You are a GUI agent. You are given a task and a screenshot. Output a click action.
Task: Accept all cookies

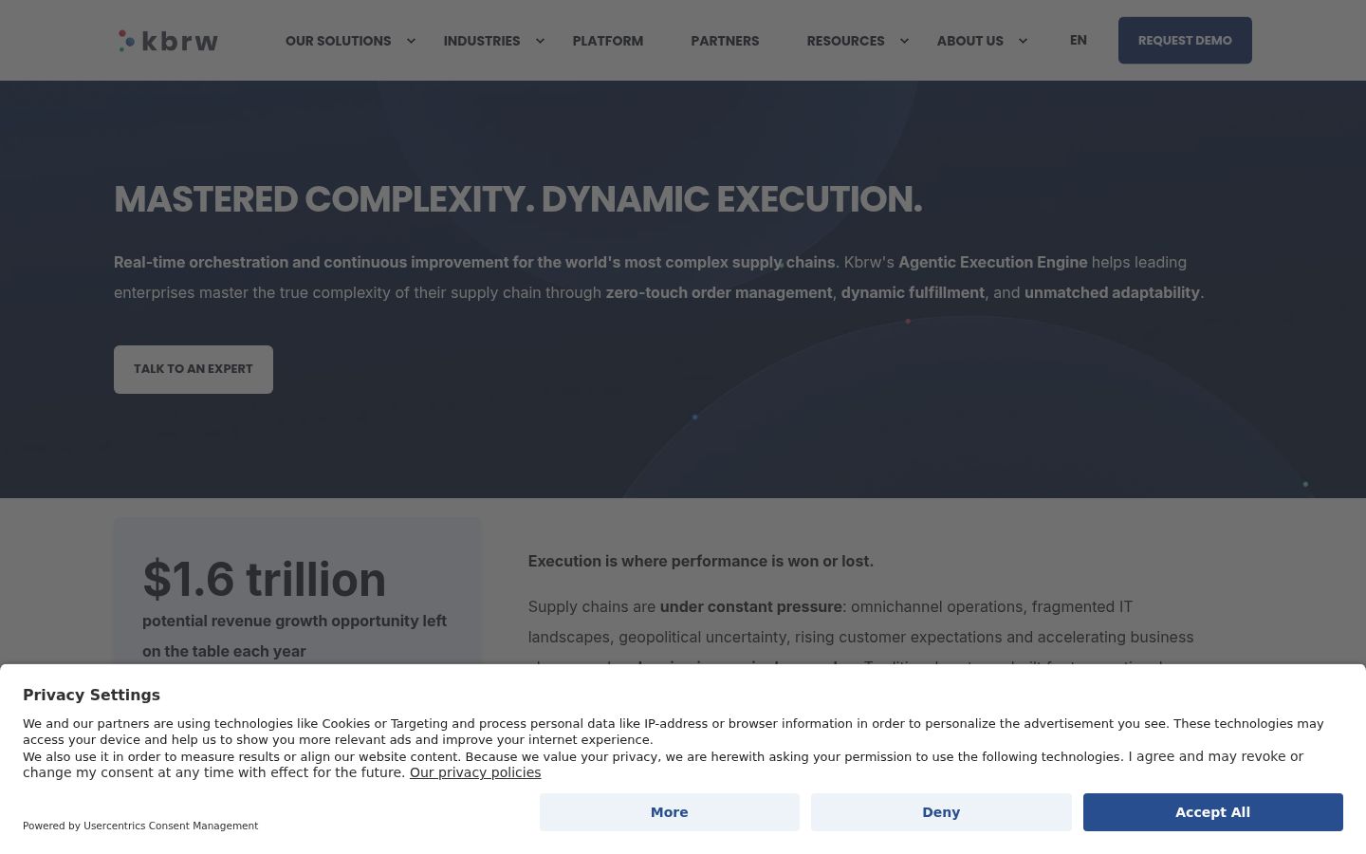1213,812
